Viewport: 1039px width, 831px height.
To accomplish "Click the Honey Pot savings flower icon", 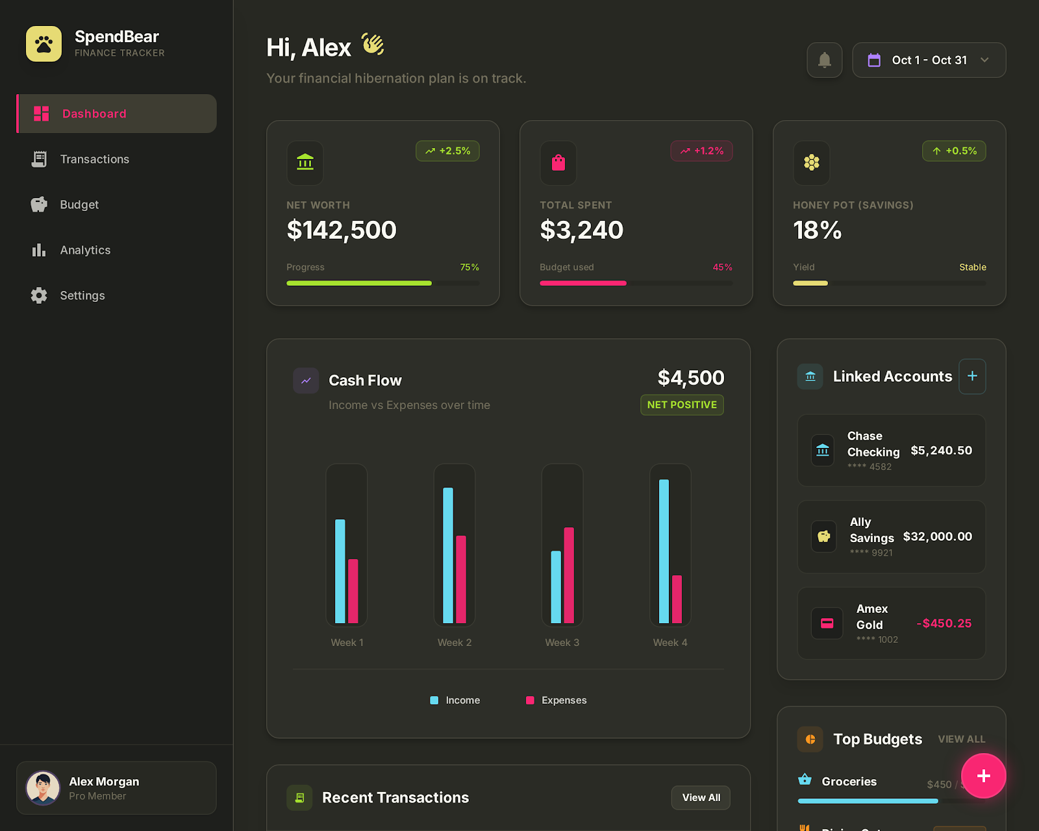I will [x=812, y=162].
